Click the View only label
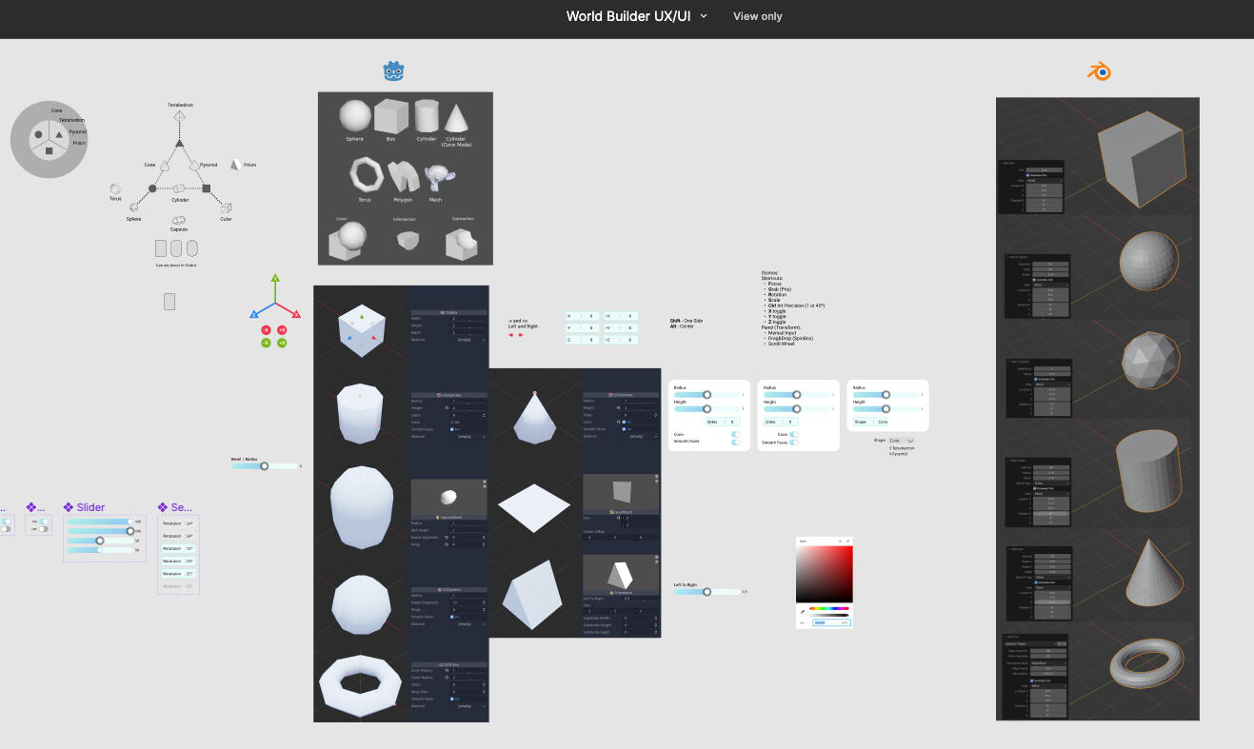This screenshot has width=1254, height=749. pos(757,16)
